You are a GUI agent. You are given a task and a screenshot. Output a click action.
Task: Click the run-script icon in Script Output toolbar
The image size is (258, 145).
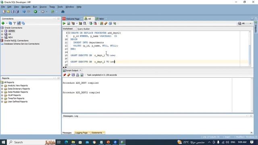tap(82, 75)
